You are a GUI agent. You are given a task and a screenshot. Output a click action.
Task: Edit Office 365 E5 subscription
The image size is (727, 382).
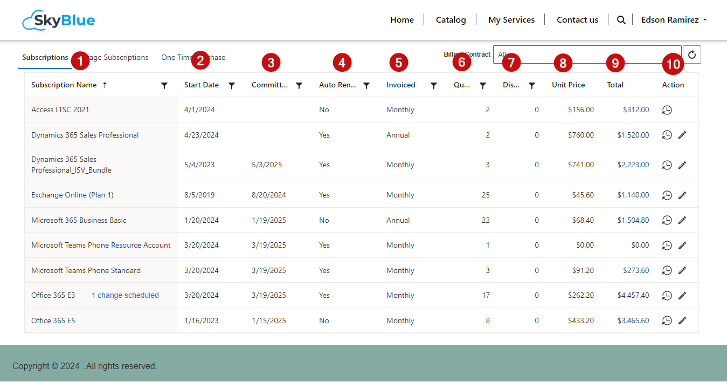[682, 320]
